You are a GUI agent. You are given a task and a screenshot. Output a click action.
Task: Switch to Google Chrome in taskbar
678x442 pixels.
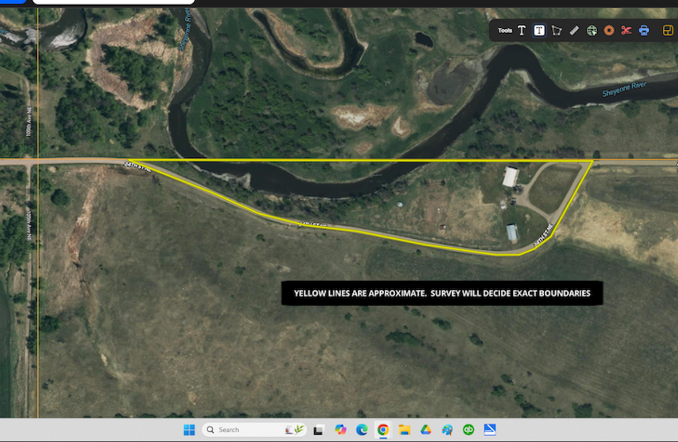pyautogui.click(x=383, y=430)
